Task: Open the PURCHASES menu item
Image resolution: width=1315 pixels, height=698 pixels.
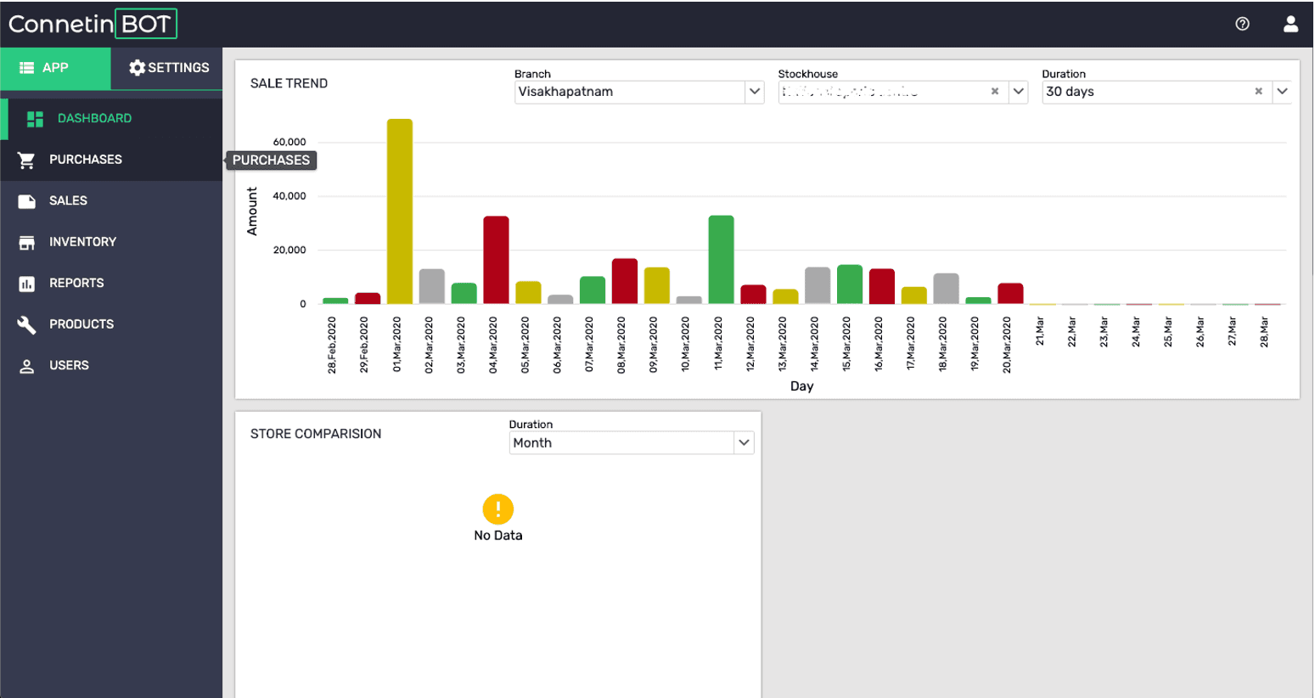Action: click(x=111, y=160)
